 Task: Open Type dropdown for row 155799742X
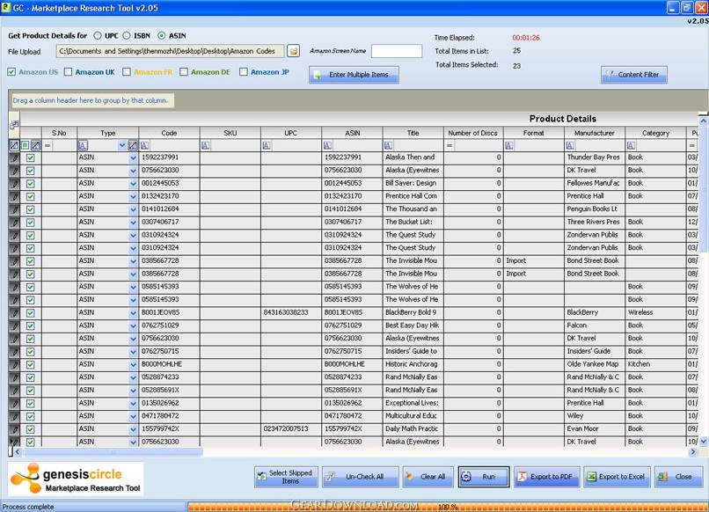[133, 429]
